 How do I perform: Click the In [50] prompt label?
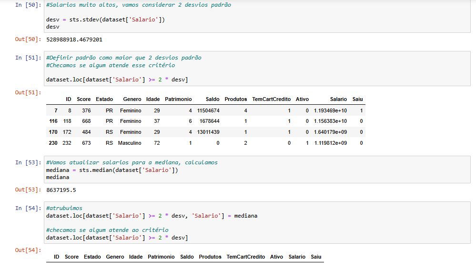28,5
